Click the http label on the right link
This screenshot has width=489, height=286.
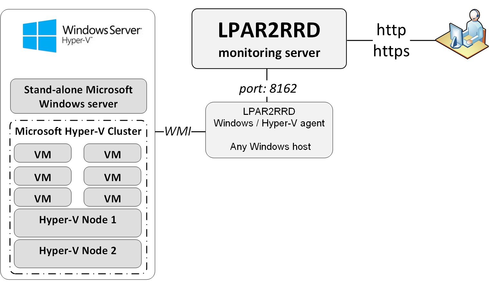pos(391,30)
